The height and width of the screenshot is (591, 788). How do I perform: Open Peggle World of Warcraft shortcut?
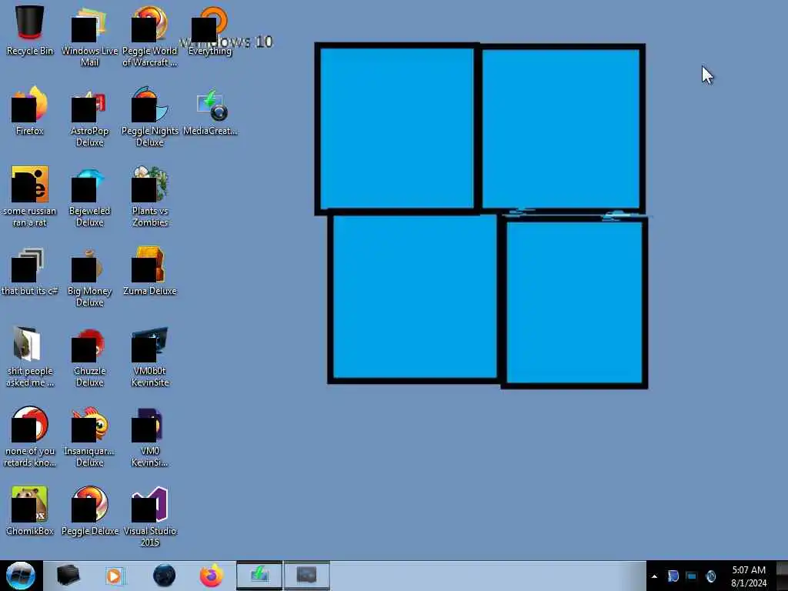point(150,37)
